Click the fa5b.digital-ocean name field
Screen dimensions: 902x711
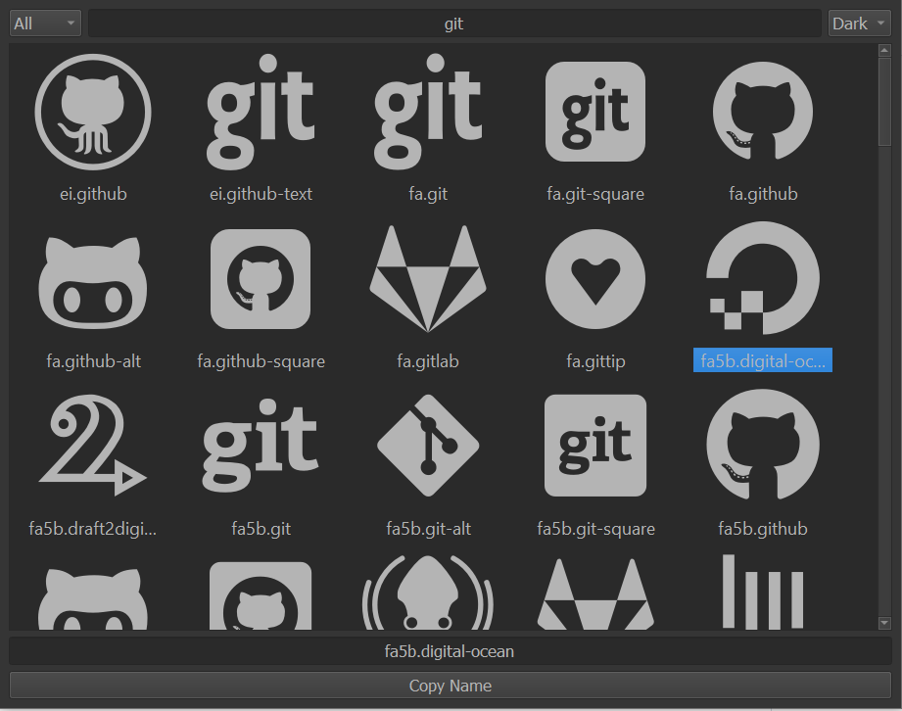[x=450, y=651]
